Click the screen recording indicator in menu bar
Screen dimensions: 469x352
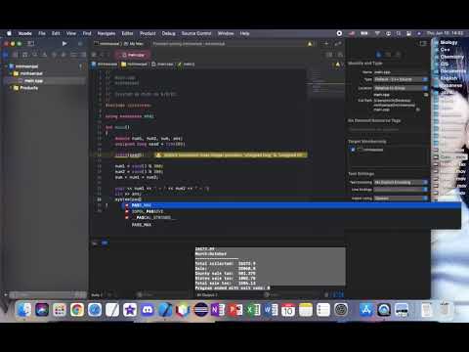339,33
